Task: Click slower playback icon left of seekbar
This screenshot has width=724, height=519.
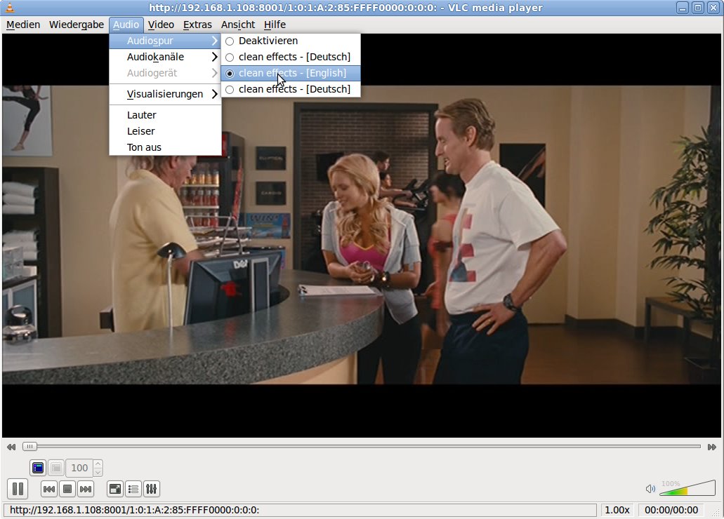Action: click(x=11, y=447)
